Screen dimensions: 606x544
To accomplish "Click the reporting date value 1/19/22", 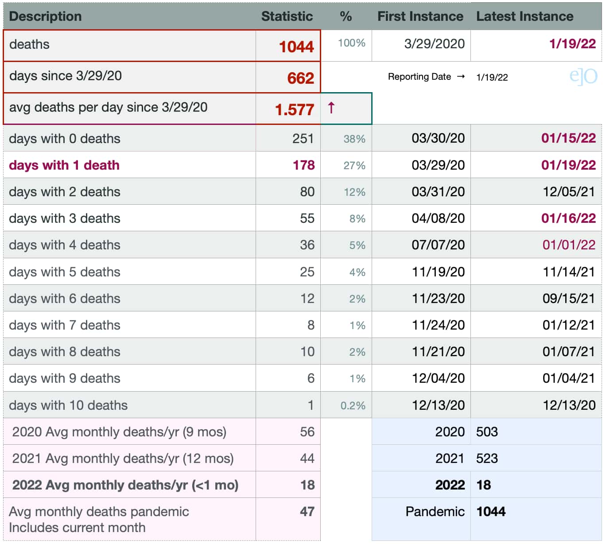I will click(x=492, y=77).
